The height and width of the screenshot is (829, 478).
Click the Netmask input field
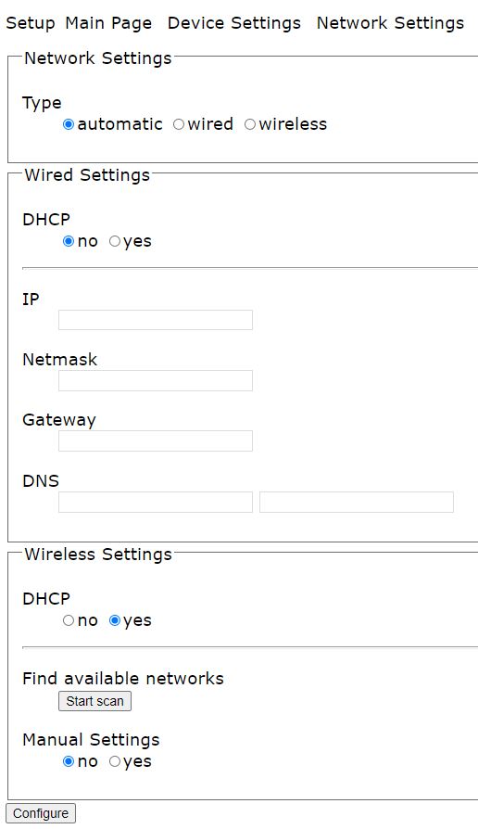click(x=156, y=381)
